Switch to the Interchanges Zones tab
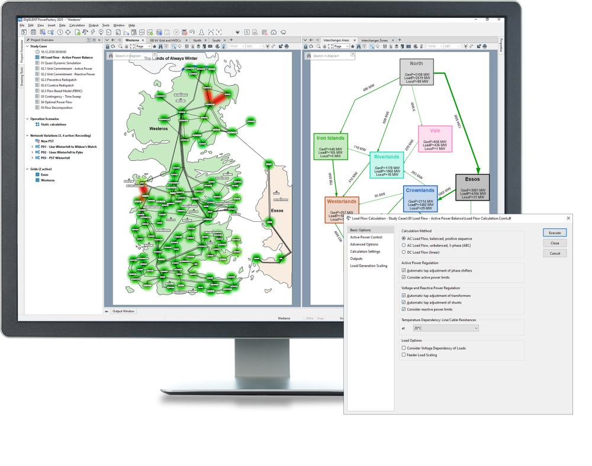The height and width of the screenshot is (466, 592). coord(375,40)
